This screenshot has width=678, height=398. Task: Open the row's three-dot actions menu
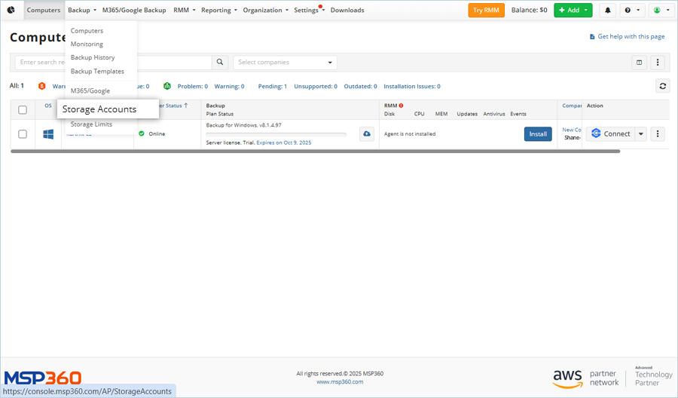click(658, 133)
